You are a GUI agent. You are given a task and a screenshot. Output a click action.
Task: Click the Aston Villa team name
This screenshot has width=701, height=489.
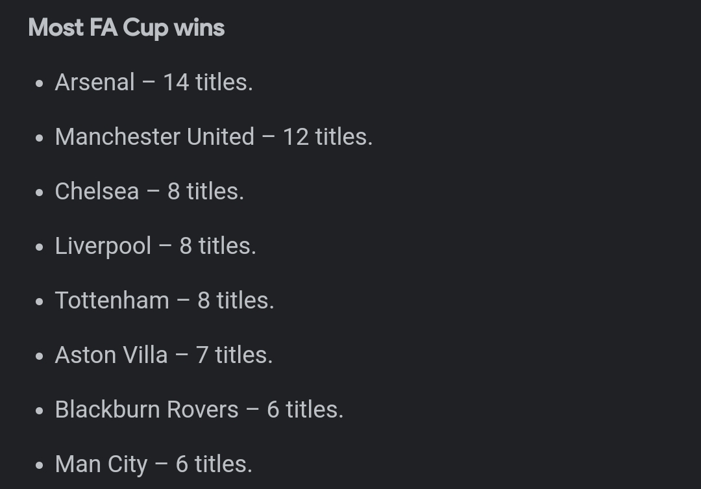click(x=112, y=355)
